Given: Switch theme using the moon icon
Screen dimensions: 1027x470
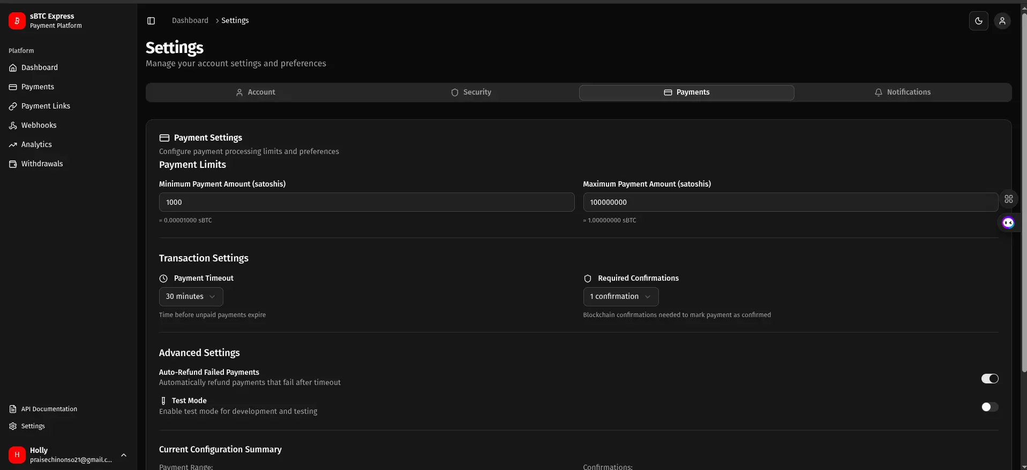Looking at the screenshot, I should click(x=979, y=21).
